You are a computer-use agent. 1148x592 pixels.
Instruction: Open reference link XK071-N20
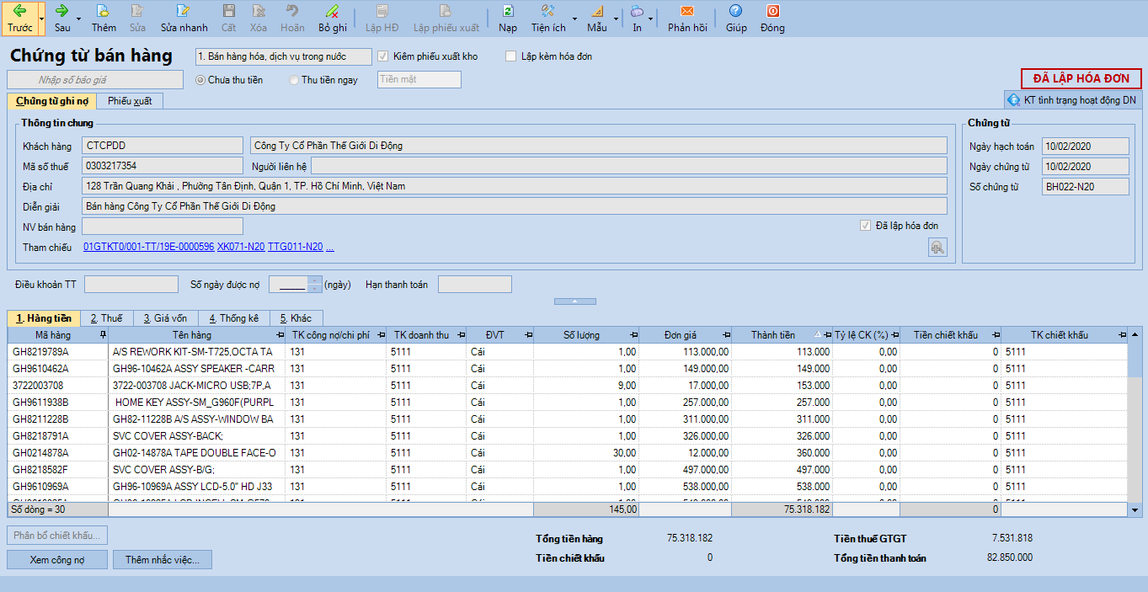pos(241,247)
